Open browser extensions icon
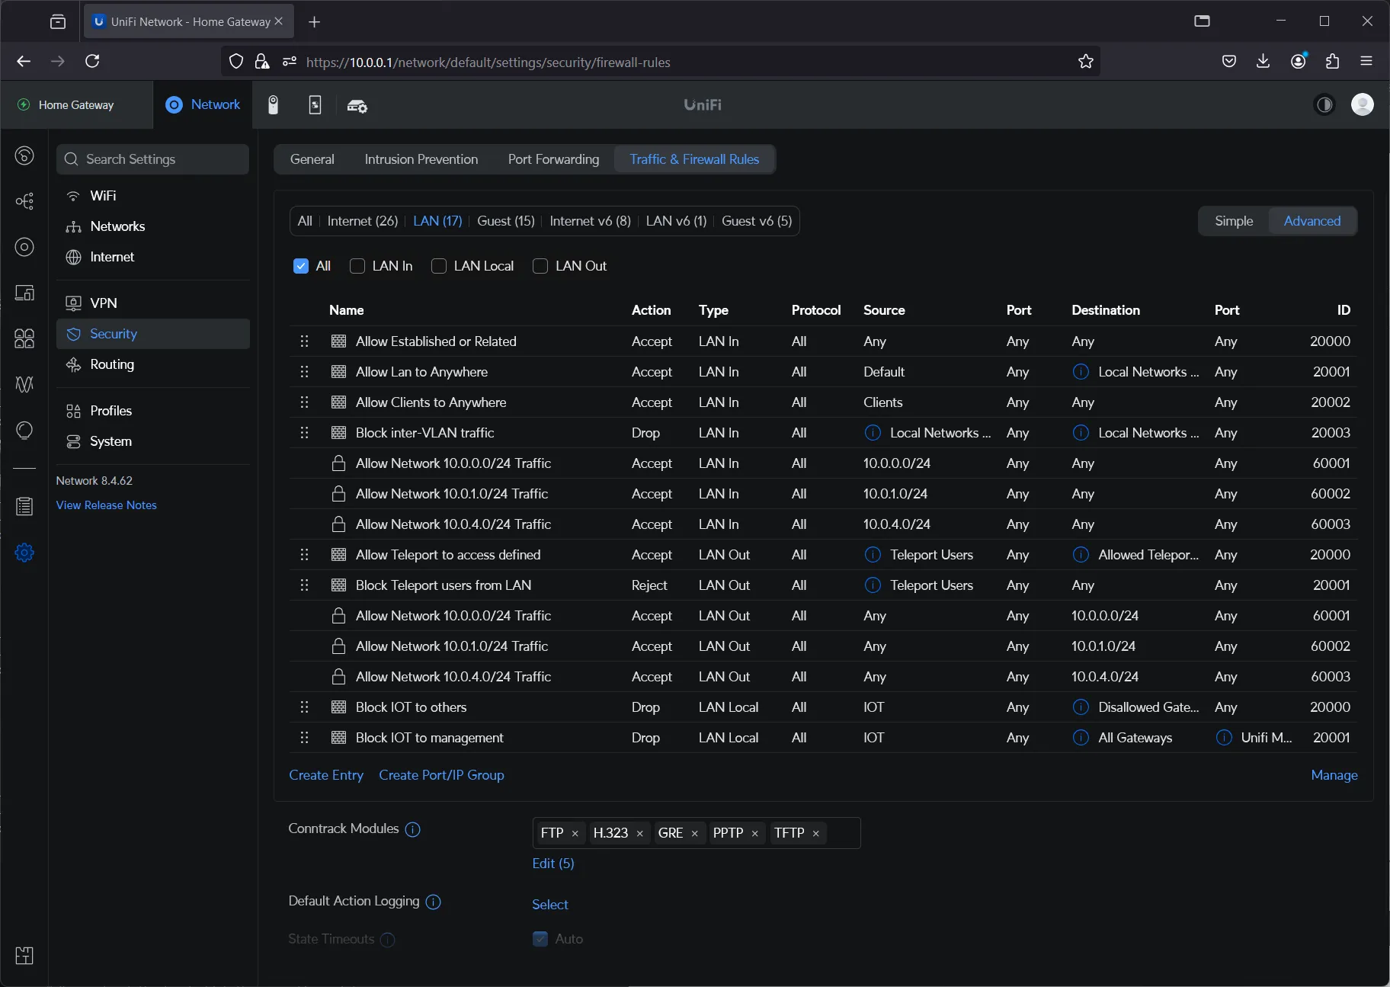This screenshot has width=1390, height=987. 1332,61
